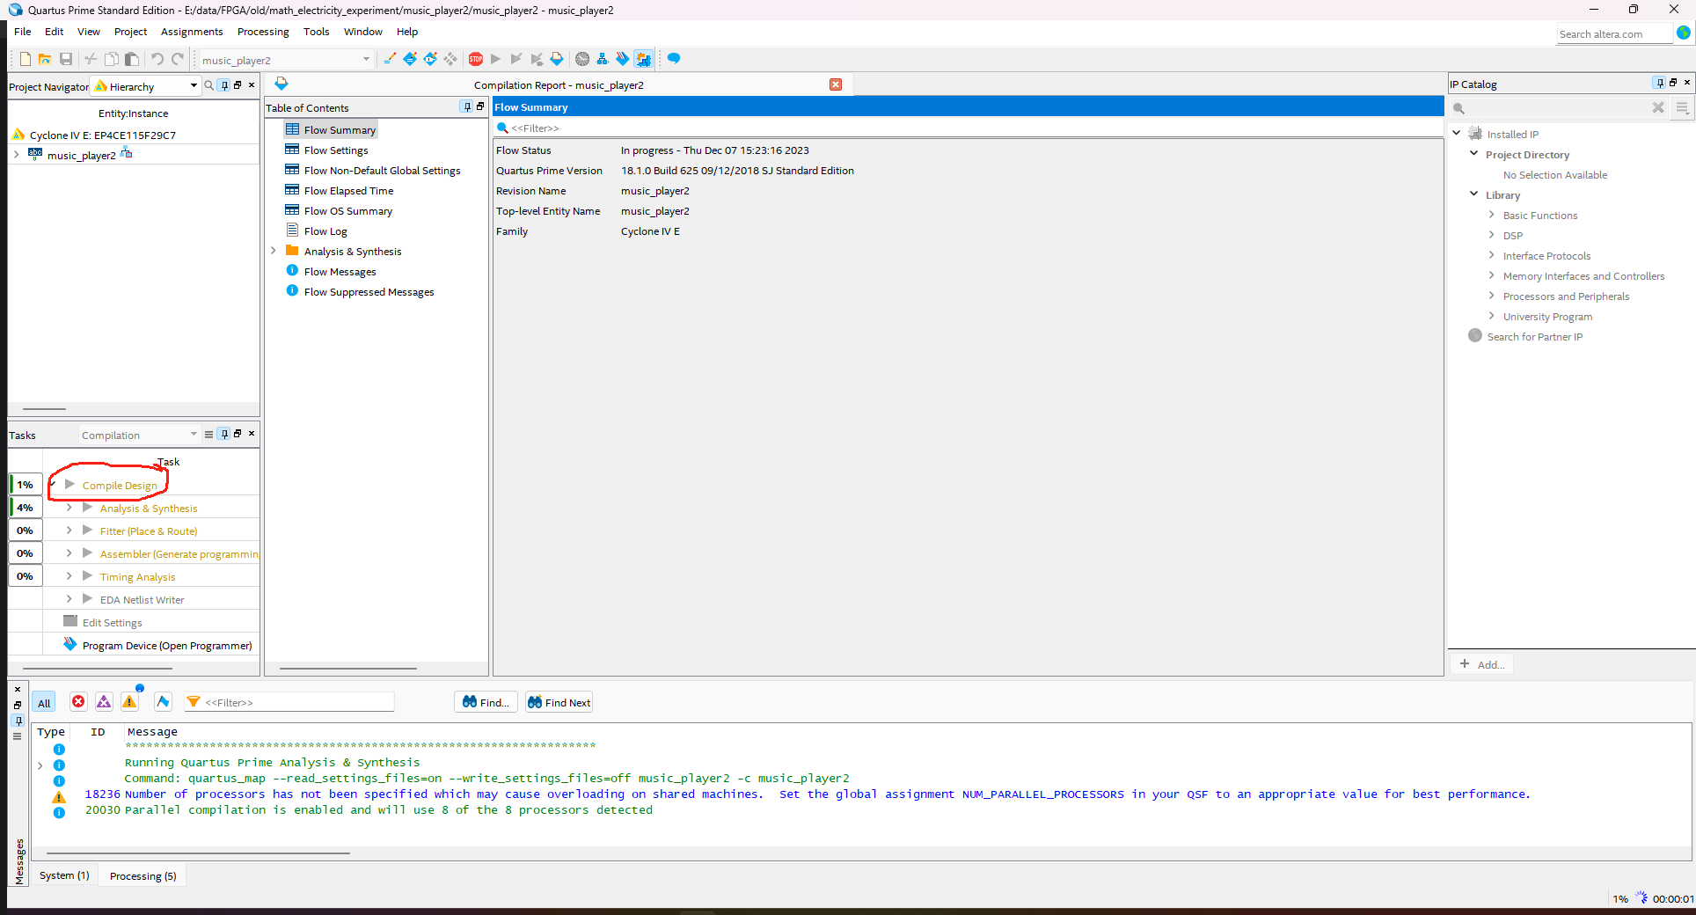Open the Hierarchy dropdown in Project Navigator

[x=145, y=86]
